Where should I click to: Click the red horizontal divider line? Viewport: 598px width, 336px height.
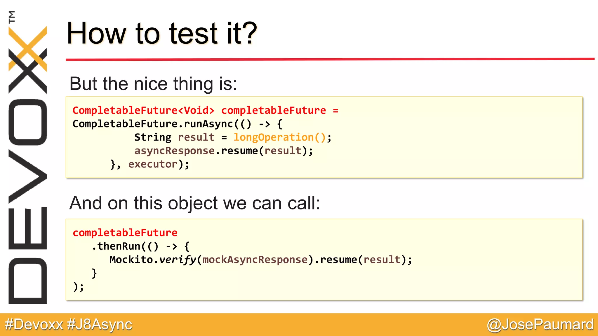tap(330, 59)
